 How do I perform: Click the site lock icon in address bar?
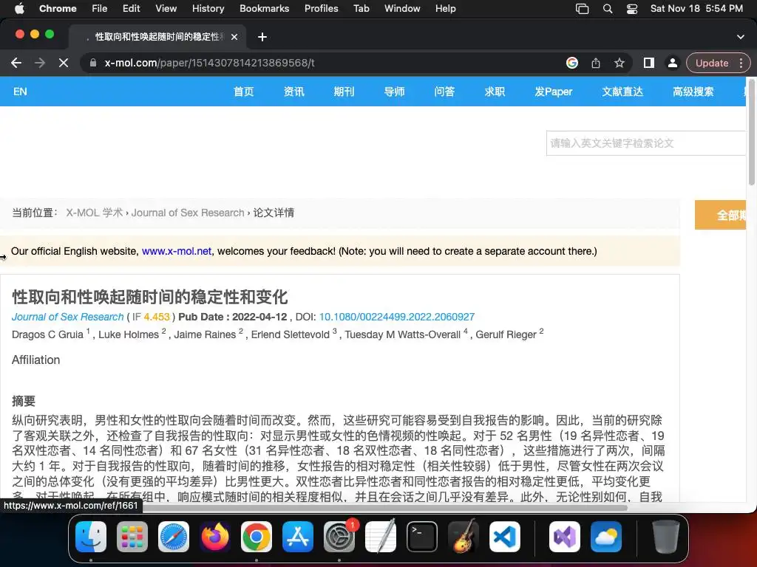[x=92, y=63]
